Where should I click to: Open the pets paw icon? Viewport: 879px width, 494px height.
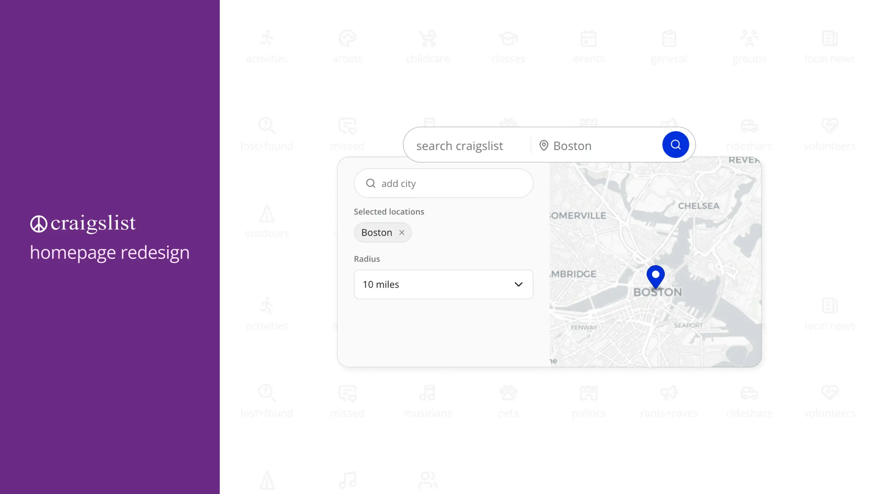[x=508, y=393]
